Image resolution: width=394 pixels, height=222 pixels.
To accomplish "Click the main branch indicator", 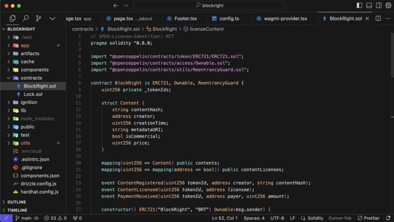I will (23, 218).
